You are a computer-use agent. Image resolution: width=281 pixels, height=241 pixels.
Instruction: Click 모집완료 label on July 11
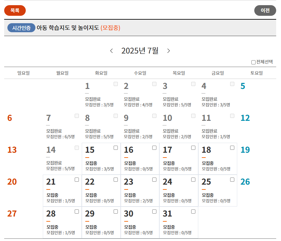[210, 131]
